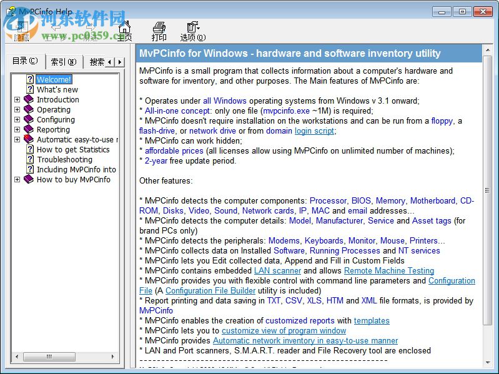Click the content pane scroll up arrow
Screen dimensions: 499x374
pos(487,50)
